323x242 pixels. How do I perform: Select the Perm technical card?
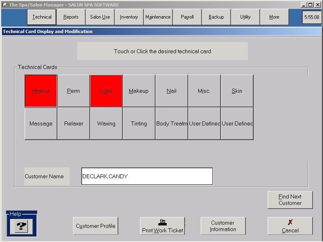pos(73,91)
